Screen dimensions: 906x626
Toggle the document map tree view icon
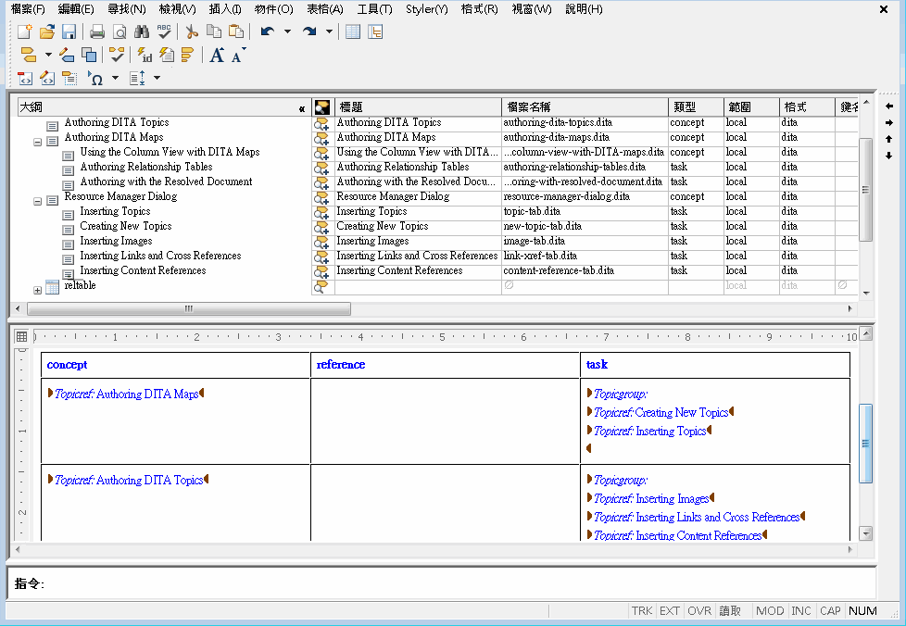pos(375,31)
